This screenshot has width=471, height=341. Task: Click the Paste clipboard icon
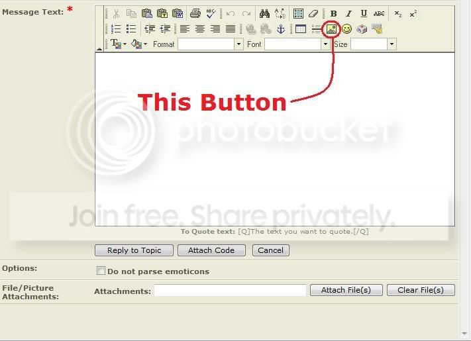tap(146, 13)
